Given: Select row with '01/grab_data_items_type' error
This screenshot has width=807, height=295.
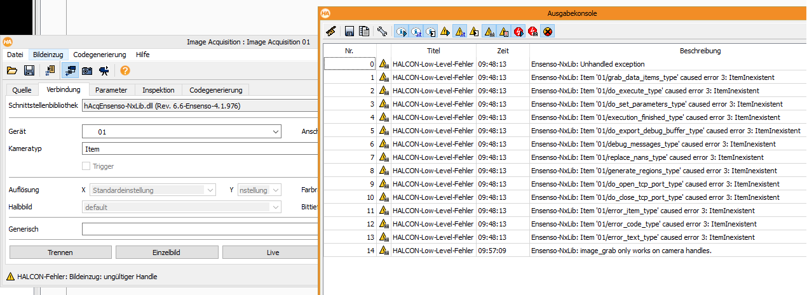Looking at the screenshot, I should [564, 77].
